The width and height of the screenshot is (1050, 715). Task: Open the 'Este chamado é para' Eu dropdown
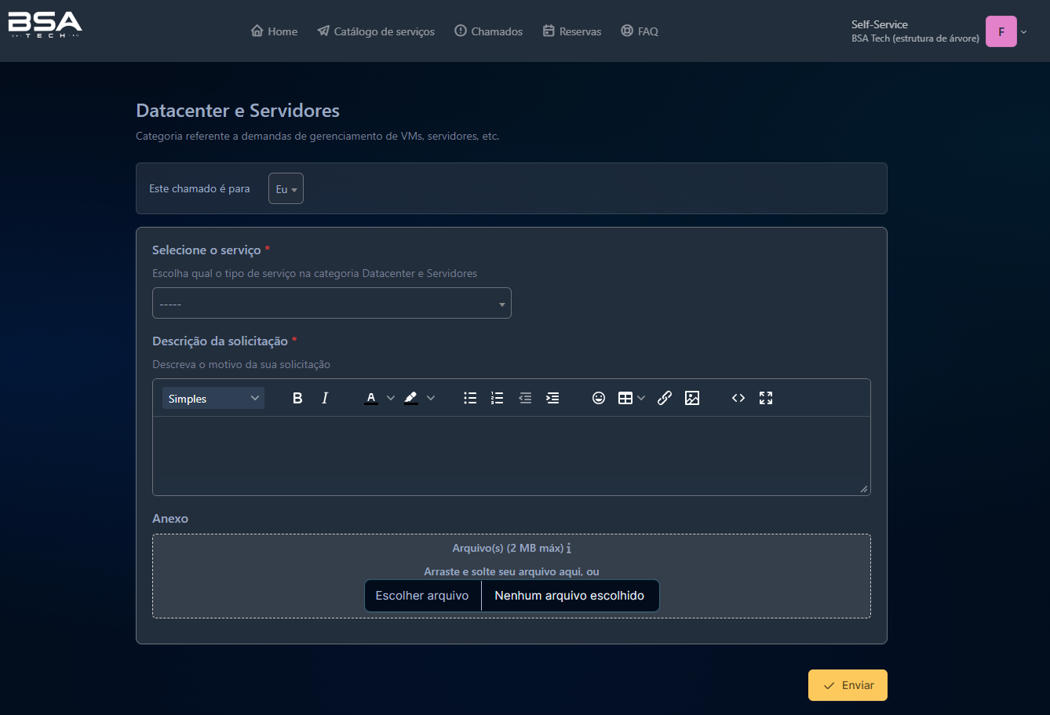(x=286, y=189)
